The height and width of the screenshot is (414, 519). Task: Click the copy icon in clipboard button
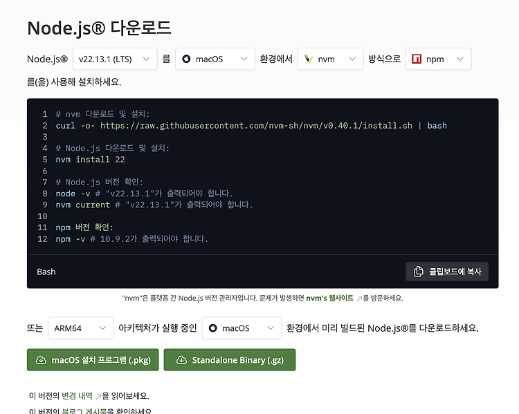419,272
